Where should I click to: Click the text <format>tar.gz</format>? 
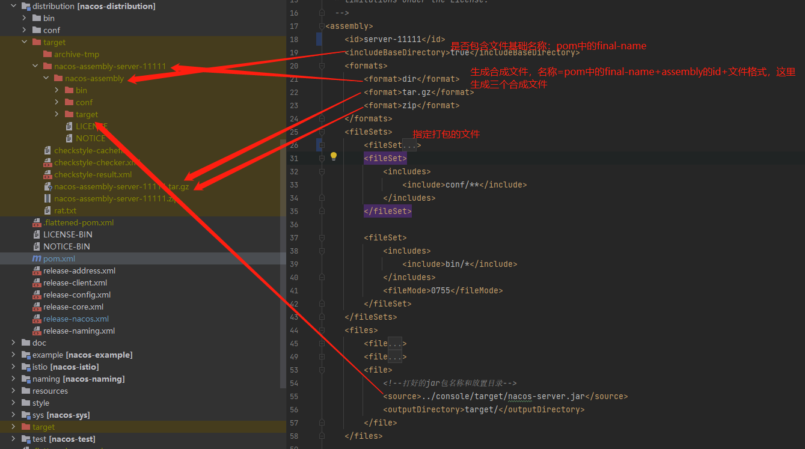point(418,92)
